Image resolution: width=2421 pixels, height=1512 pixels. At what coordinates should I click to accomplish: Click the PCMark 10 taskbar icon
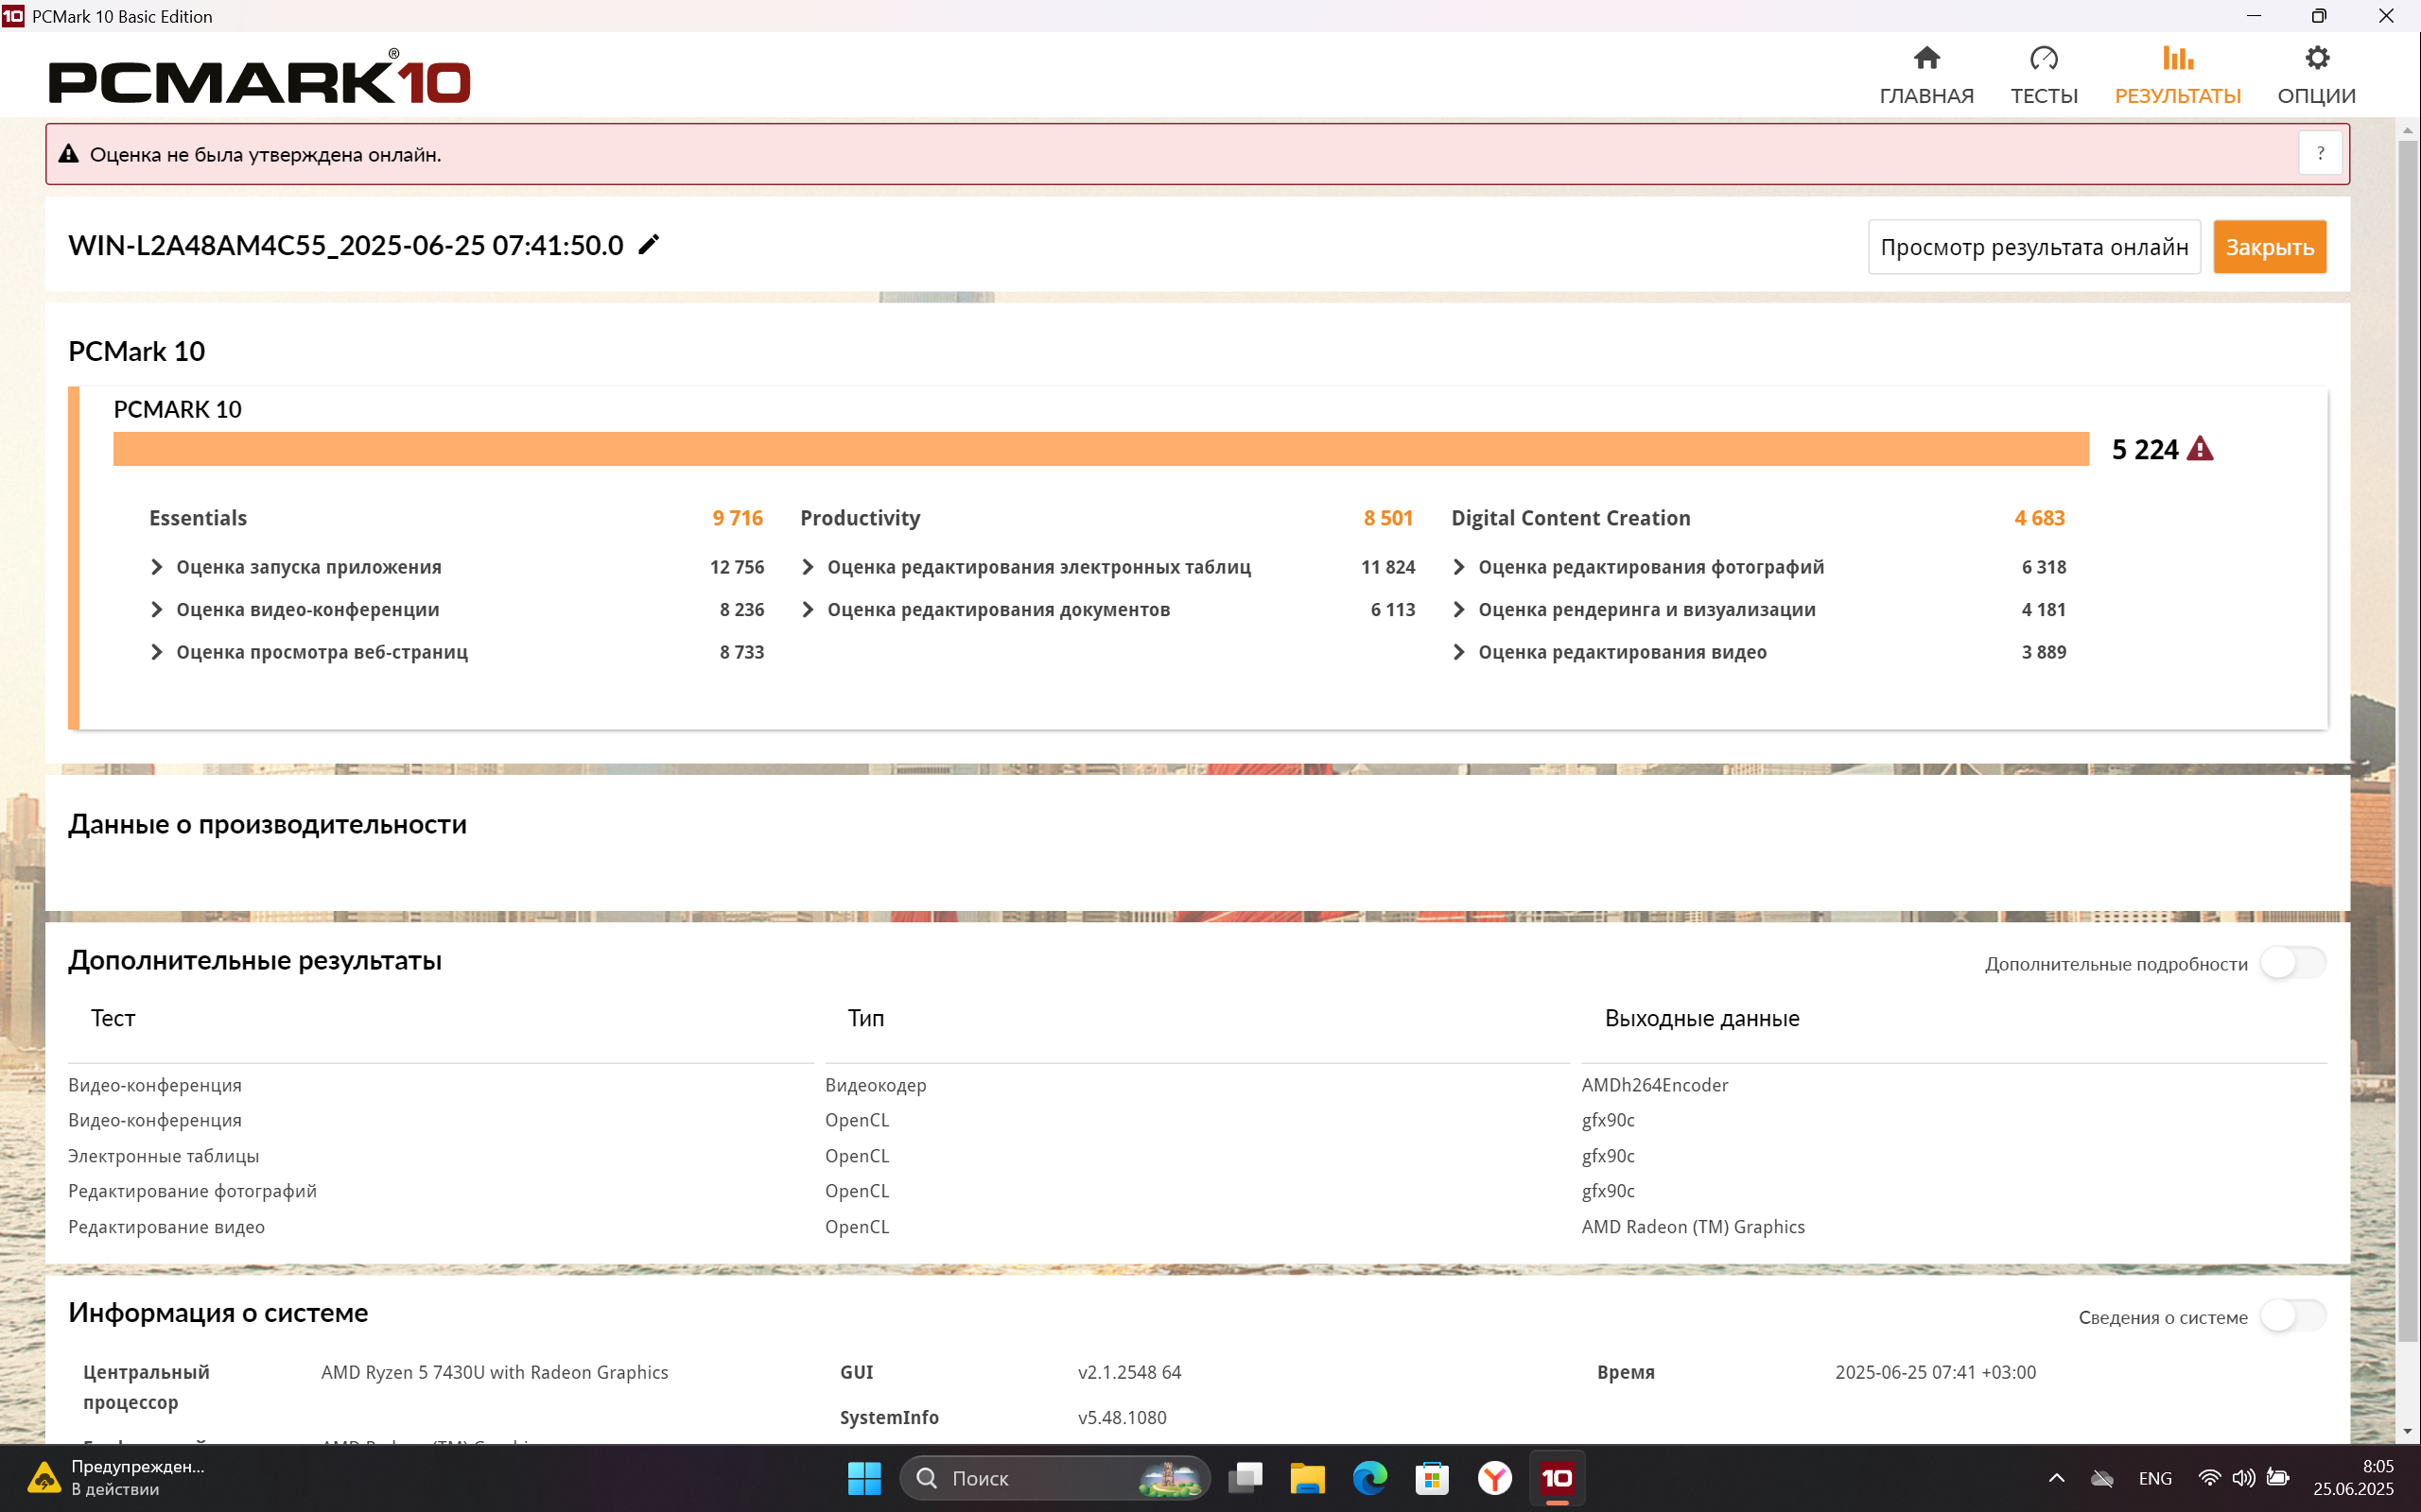(1557, 1477)
